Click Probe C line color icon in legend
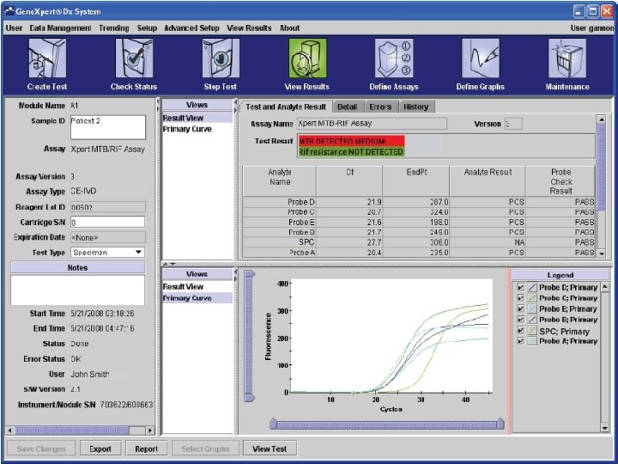Viewport: 618px width, 464px height. point(532,298)
